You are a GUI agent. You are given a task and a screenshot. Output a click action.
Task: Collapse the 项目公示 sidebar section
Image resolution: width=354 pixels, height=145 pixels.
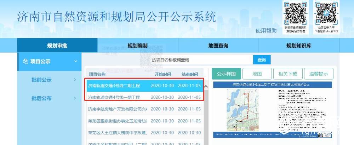click(x=75, y=61)
